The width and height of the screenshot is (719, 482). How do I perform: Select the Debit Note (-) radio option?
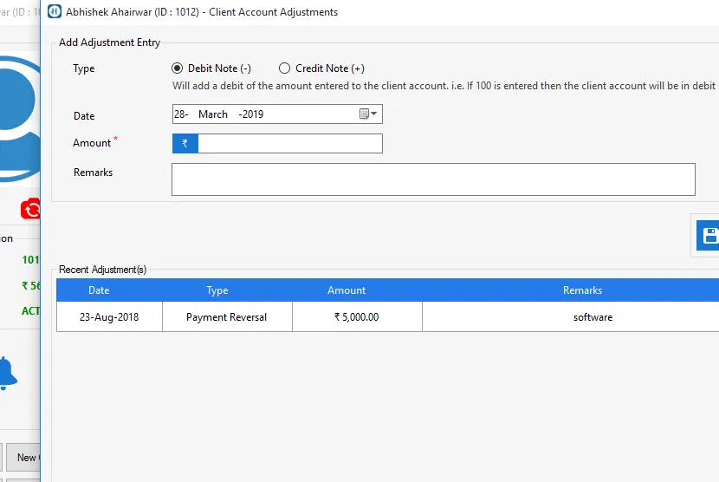178,68
